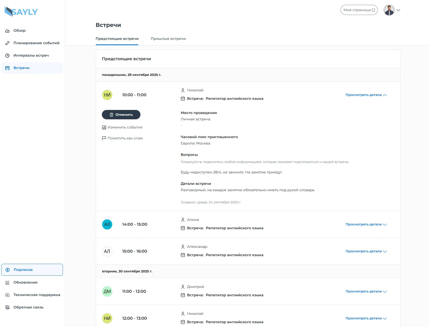
Task: Collapse details of Николай's 10:00 meeting
Action: (366, 95)
